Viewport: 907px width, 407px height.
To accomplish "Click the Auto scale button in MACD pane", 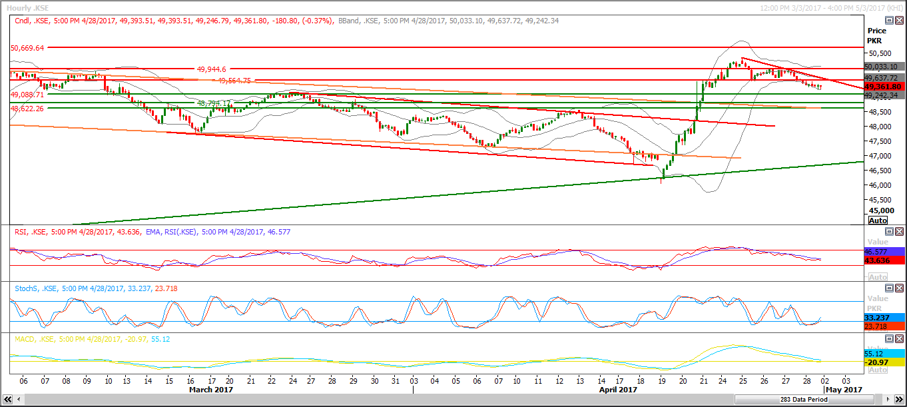I will [878, 370].
